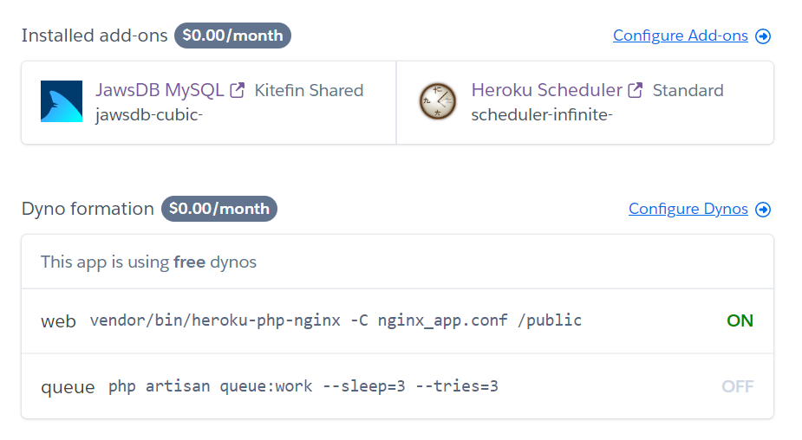Open the Heroku Scheduler add-on link
Screen dimensions: 802x440
tap(546, 90)
